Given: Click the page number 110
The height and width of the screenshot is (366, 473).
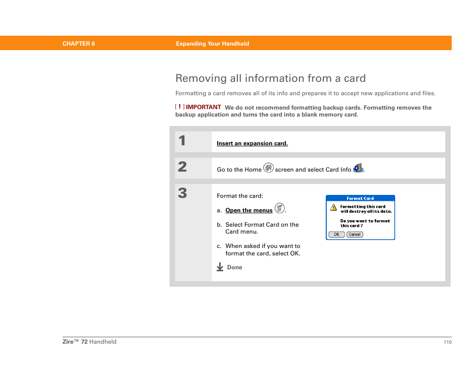Looking at the screenshot, I should pyautogui.click(x=448, y=342).
